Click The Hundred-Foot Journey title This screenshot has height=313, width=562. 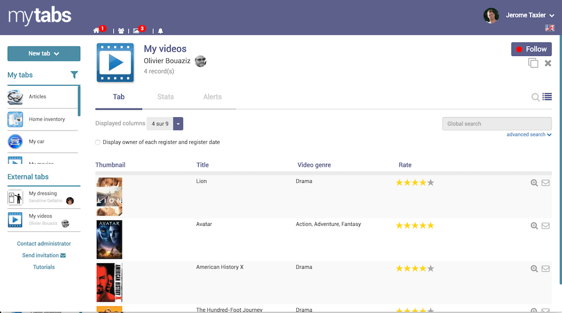pos(229,310)
